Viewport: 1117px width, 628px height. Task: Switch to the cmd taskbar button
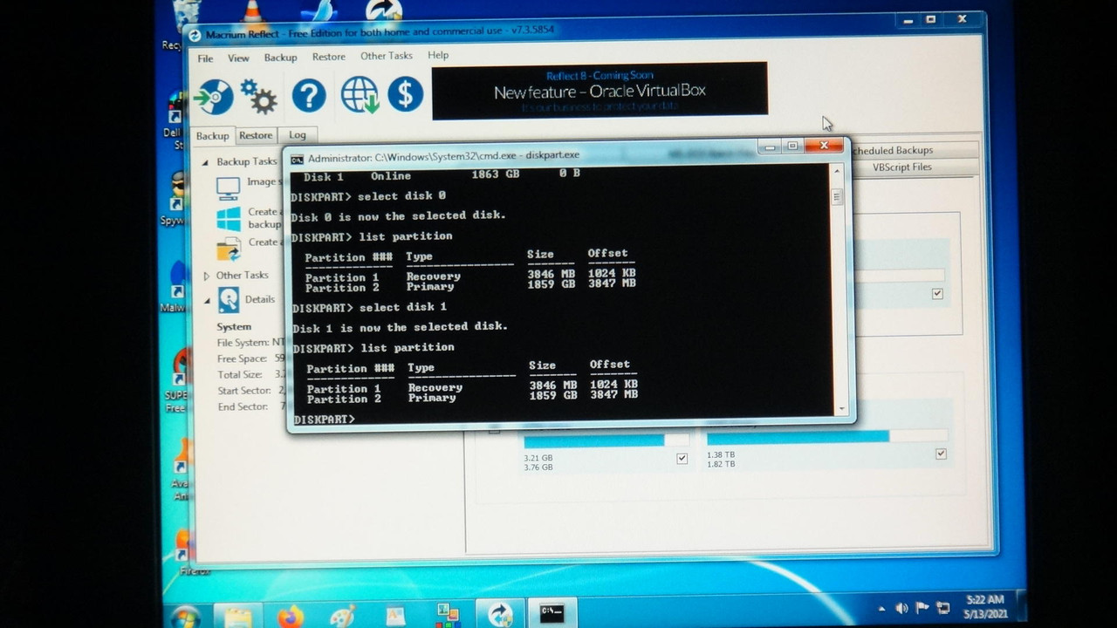click(x=552, y=612)
